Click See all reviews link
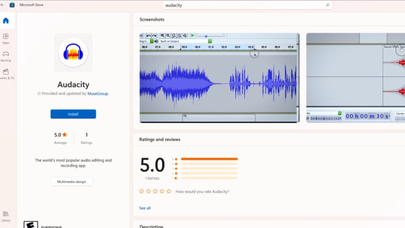The height and width of the screenshot is (228, 405). click(145, 208)
